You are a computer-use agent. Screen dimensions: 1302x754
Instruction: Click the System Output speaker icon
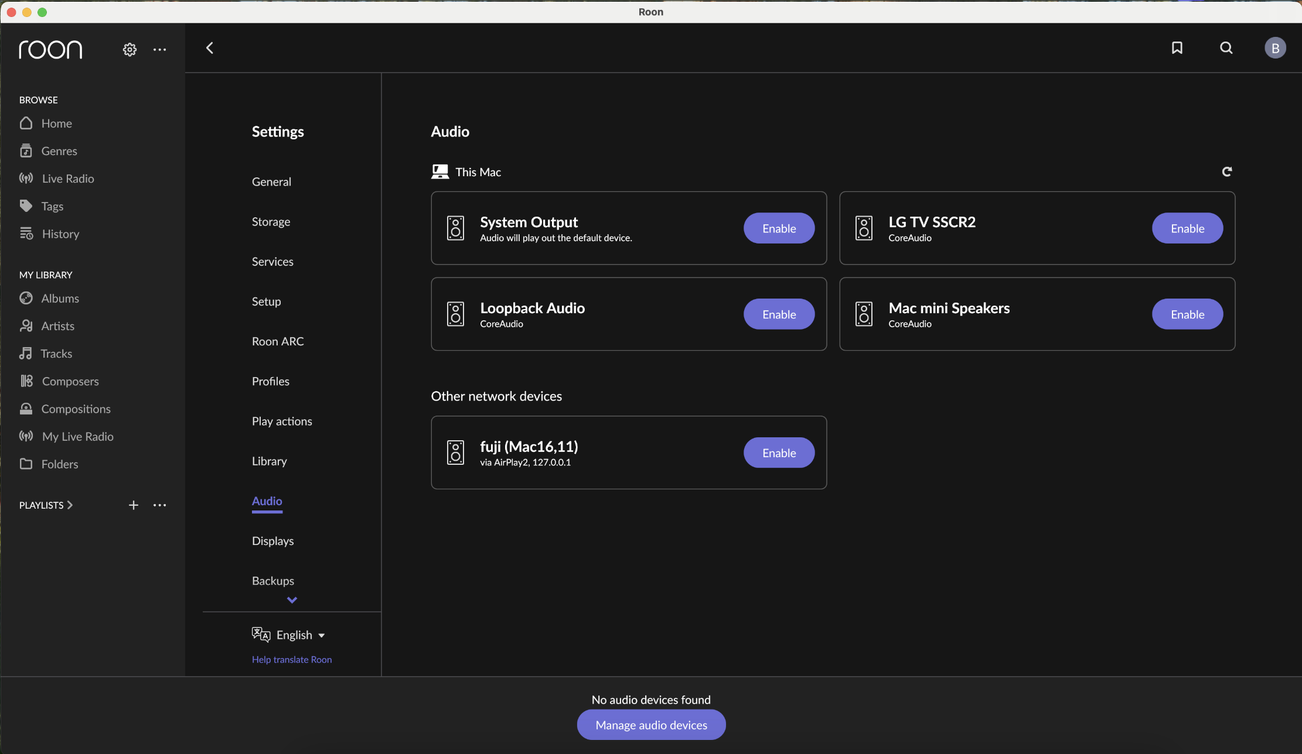(455, 228)
